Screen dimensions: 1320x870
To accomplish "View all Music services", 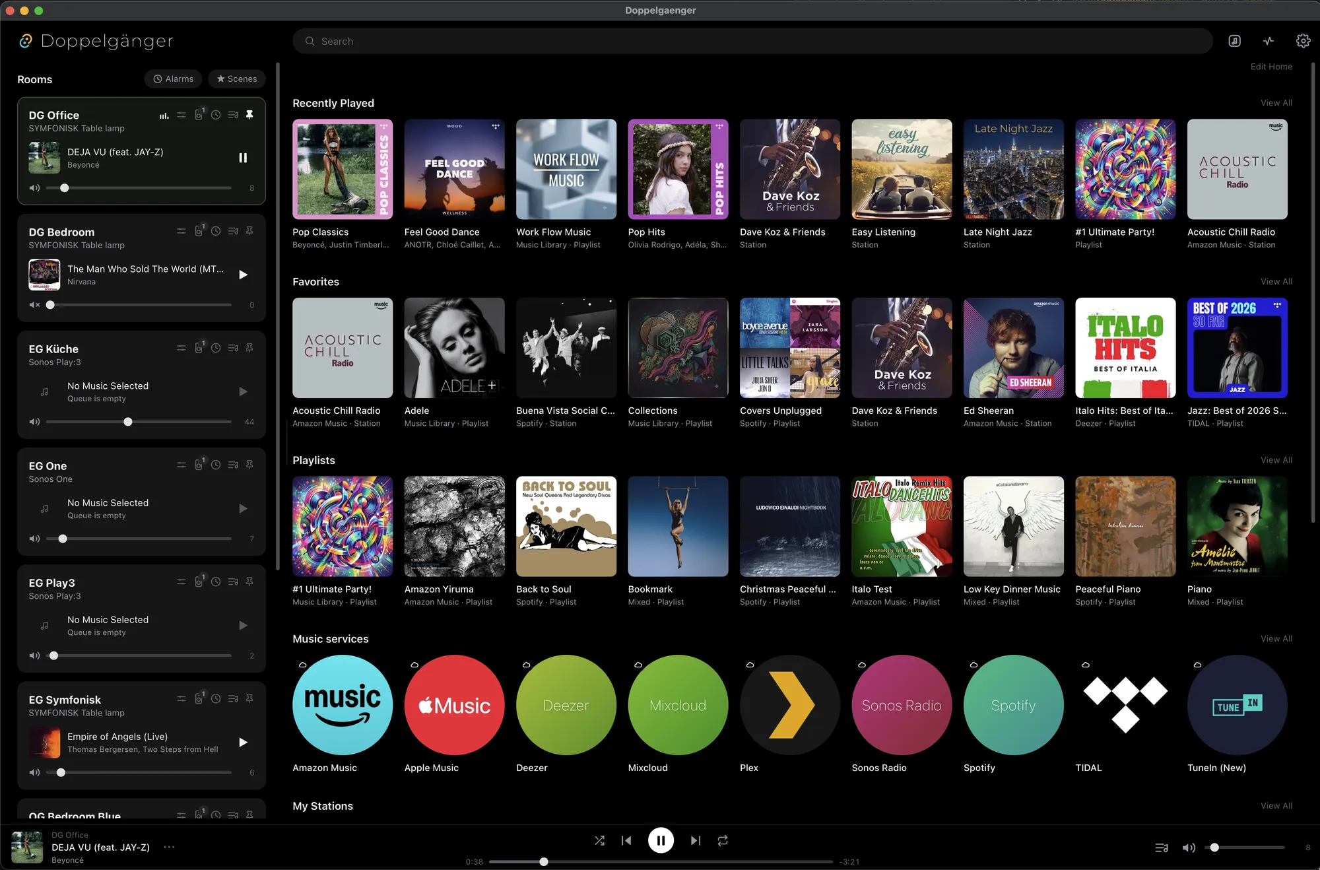I will click(1276, 639).
